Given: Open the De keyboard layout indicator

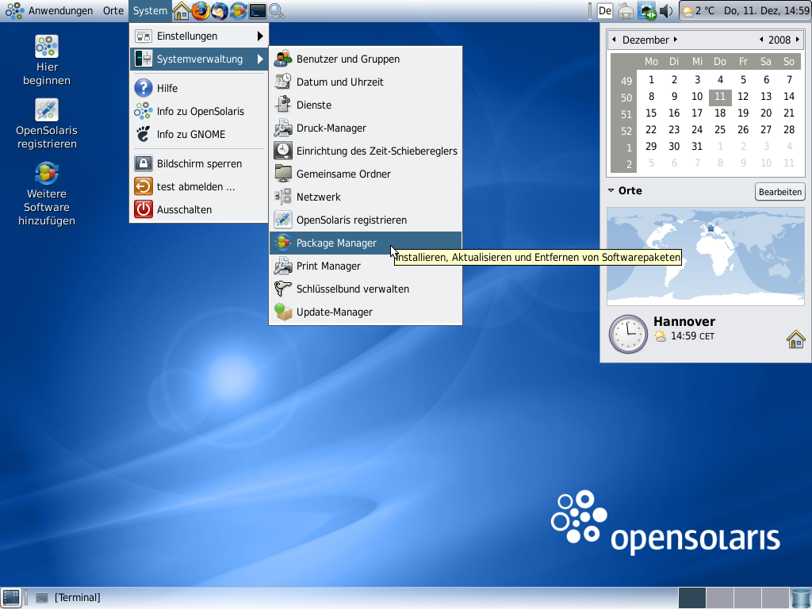Looking at the screenshot, I should 605,11.
